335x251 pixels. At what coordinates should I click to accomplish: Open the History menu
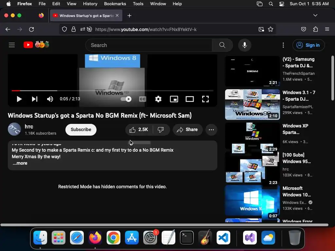point(90,4)
